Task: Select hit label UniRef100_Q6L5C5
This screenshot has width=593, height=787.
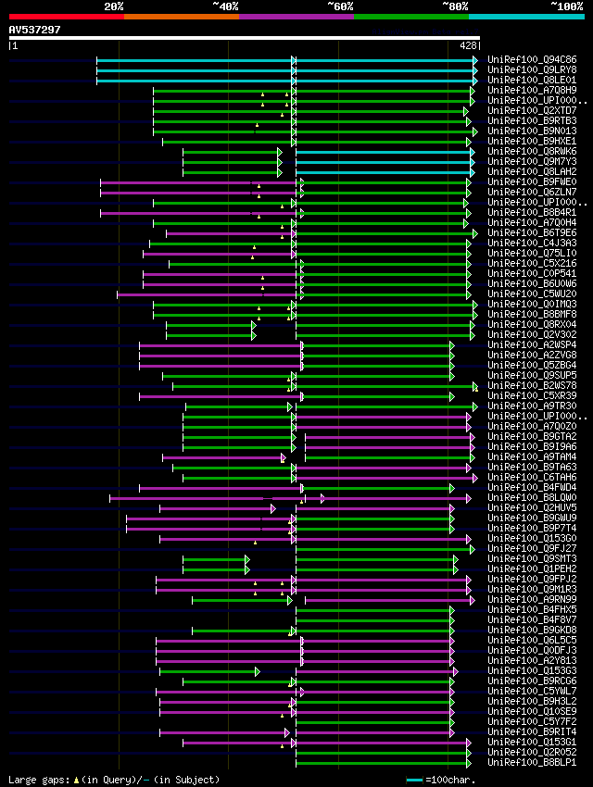Action: [532, 641]
